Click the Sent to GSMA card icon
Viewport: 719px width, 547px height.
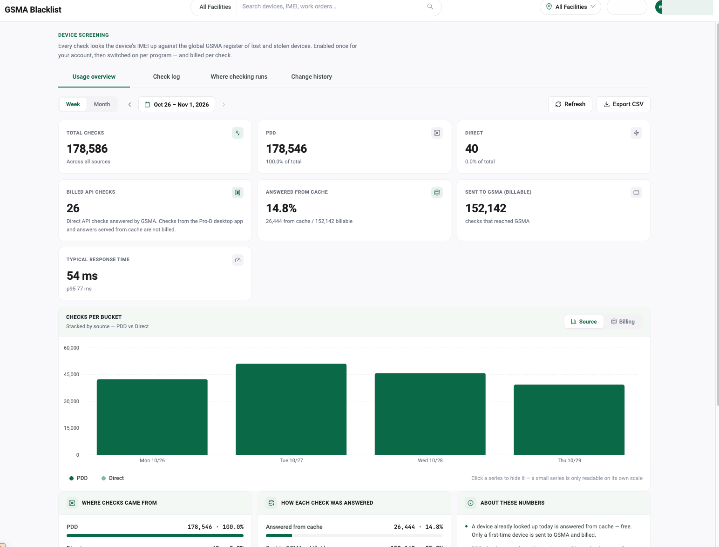pyautogui.click(x=636, y=192)
